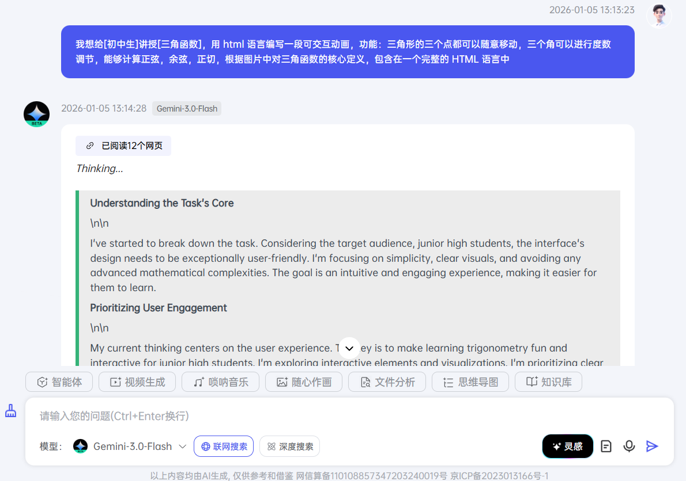Click the broom icon to clear conversation
Screen dimensions: 686x481
pos(10,410)
